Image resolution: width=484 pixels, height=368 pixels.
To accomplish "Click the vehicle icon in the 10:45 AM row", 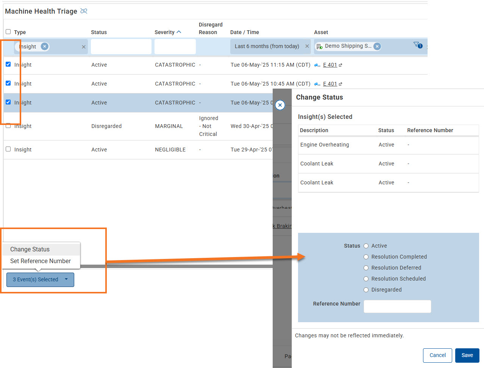I will tap(317, 84).
